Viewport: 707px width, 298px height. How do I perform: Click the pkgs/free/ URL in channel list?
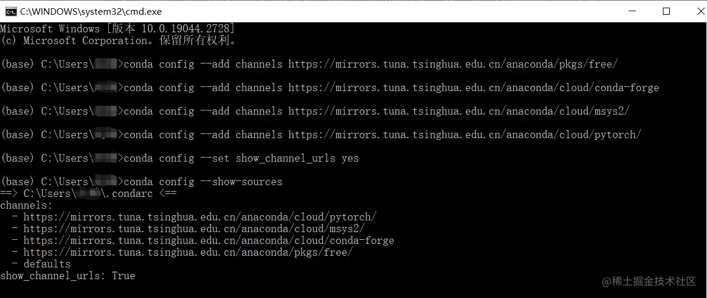pos(188,252)
